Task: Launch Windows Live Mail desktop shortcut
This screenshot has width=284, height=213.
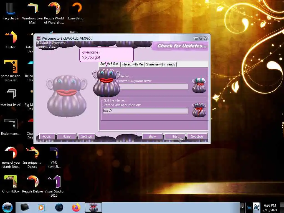Action: click(x=32, y=13)
